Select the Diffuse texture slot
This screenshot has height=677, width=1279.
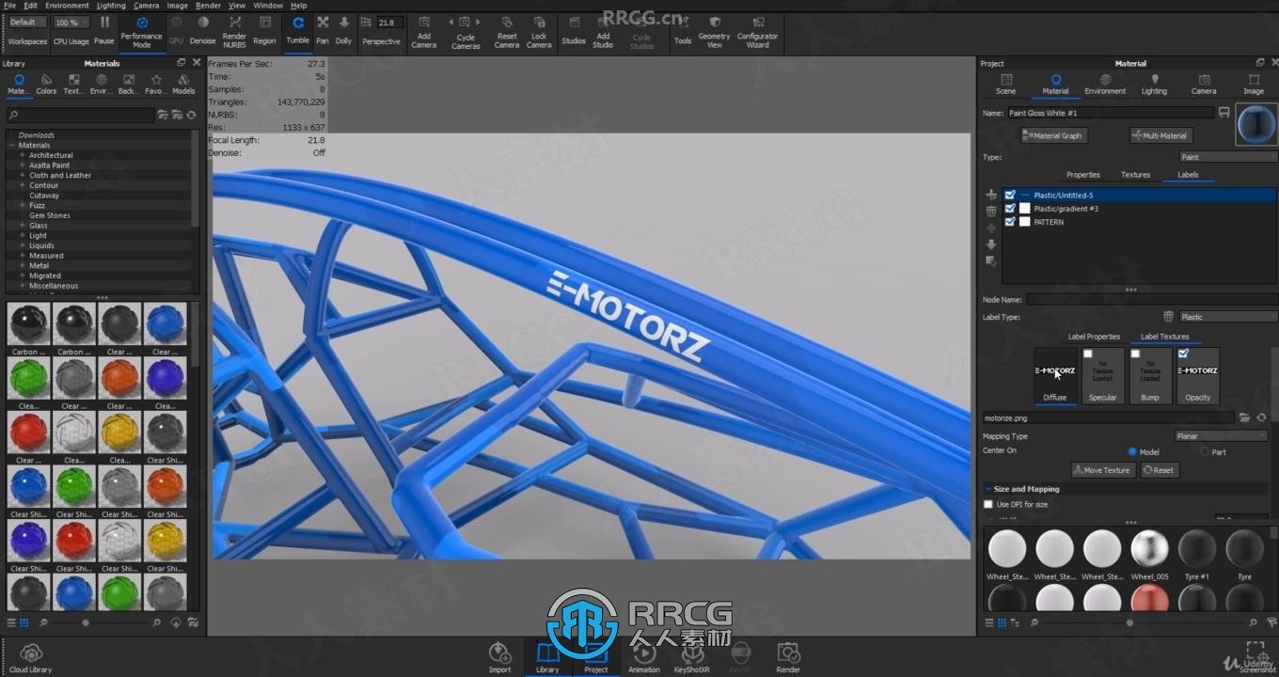point(1055,376)
